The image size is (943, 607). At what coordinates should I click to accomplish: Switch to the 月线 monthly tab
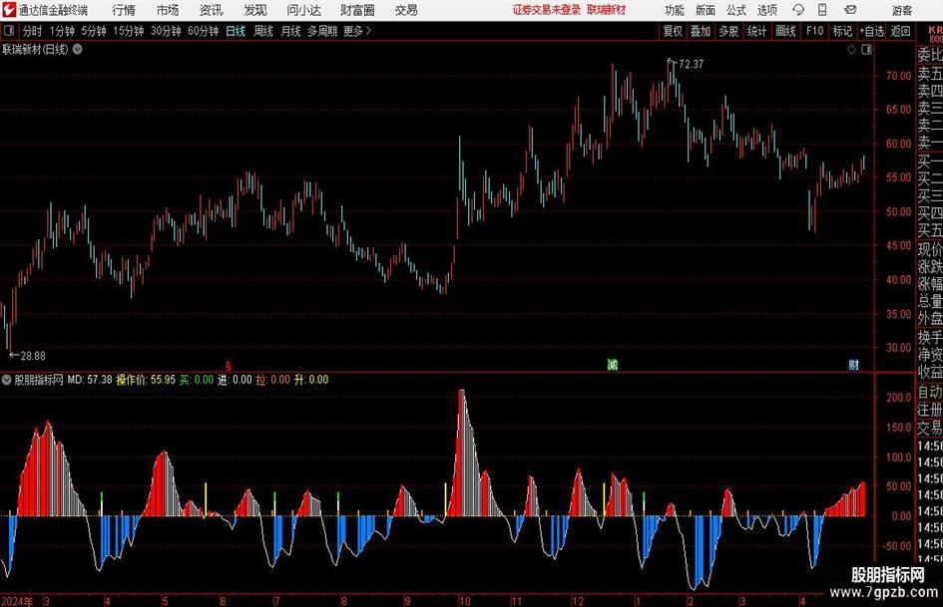pos(291,31)
